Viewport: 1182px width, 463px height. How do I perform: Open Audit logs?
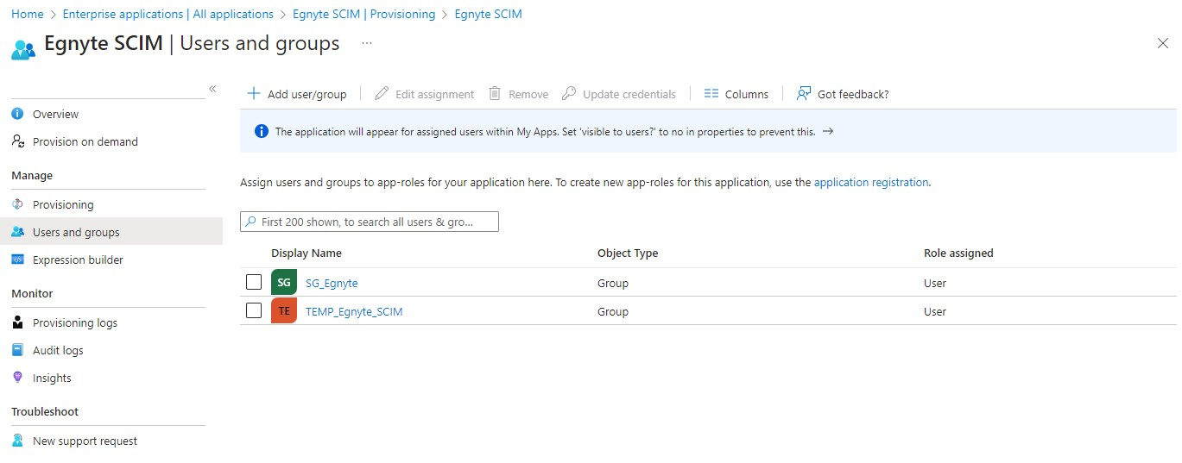click(x=58, y=350)
